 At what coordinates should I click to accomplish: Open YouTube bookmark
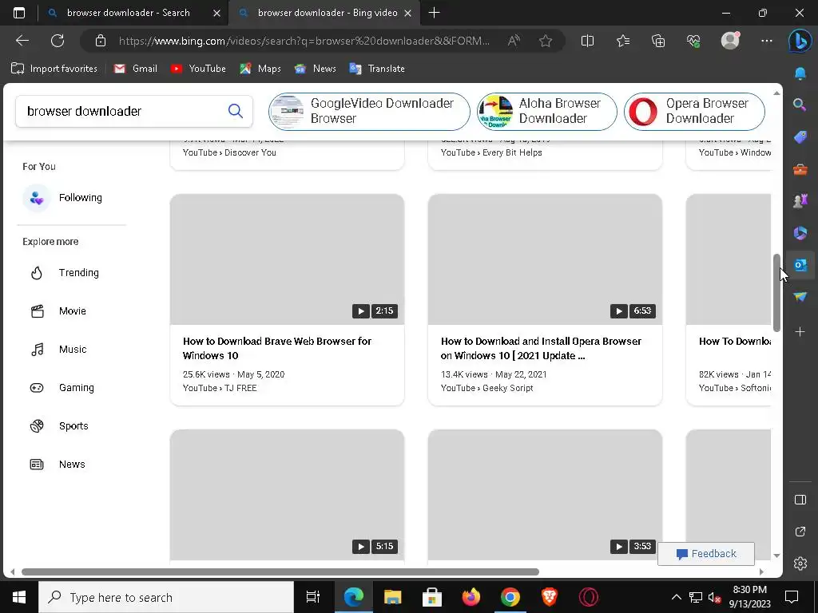tap(198, 69)
